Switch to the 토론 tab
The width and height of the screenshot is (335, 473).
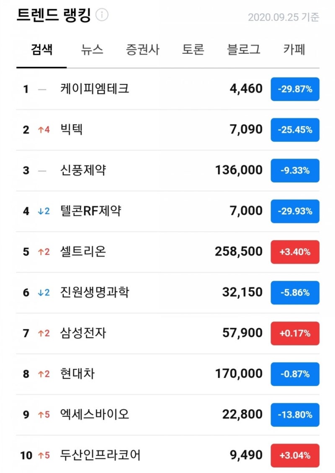click(x=193, y=50)
